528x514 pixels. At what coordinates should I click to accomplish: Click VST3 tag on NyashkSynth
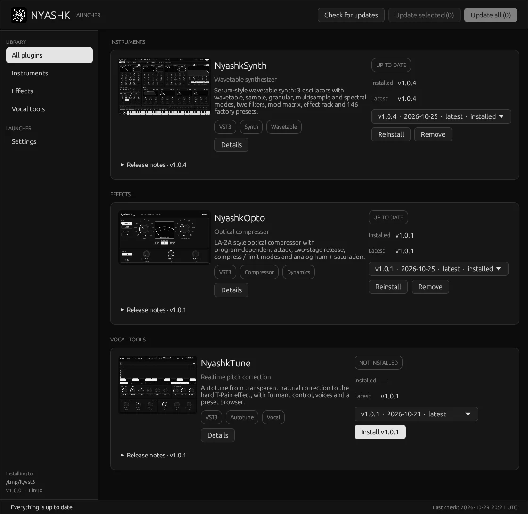point(225,127)
